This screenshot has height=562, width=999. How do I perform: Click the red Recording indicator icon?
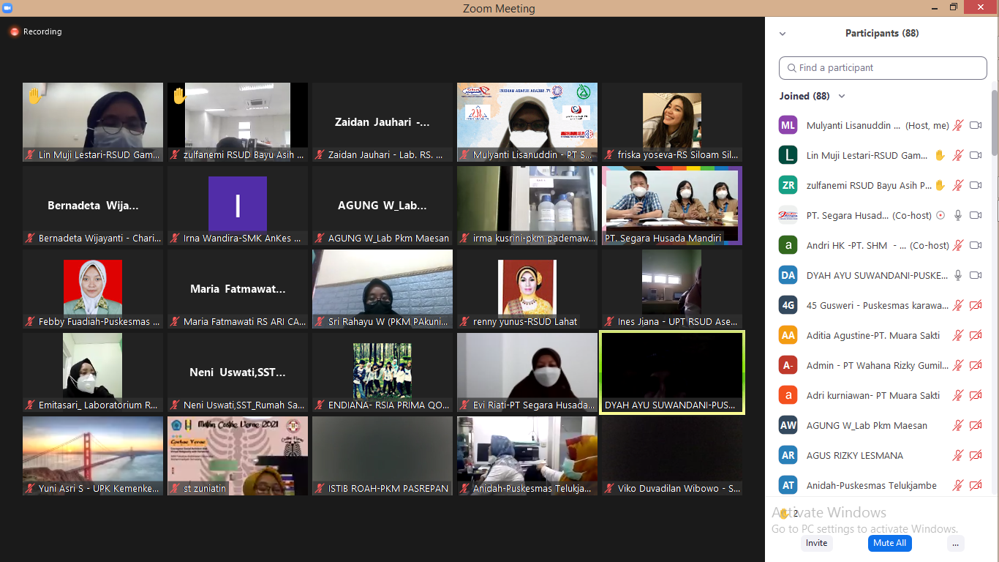coord(14,31)
